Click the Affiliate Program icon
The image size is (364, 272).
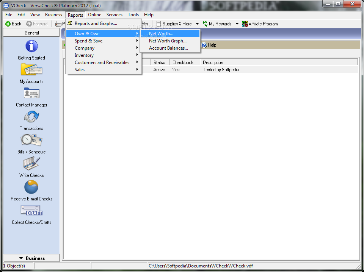tap(245, 23)
